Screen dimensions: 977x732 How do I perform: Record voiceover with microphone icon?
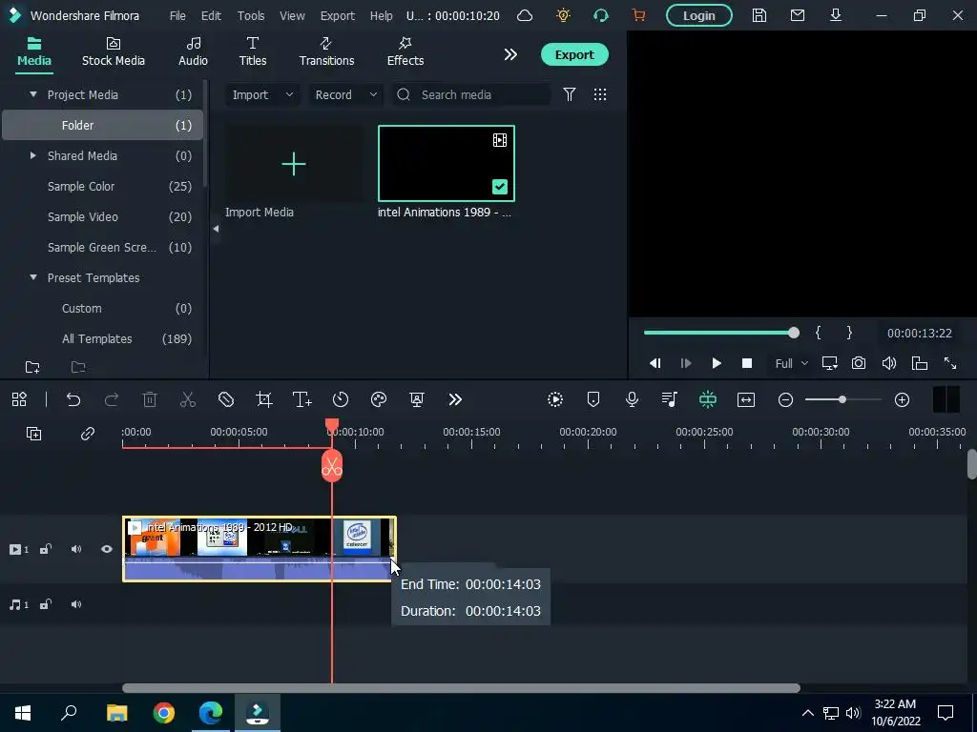(632, 399)
